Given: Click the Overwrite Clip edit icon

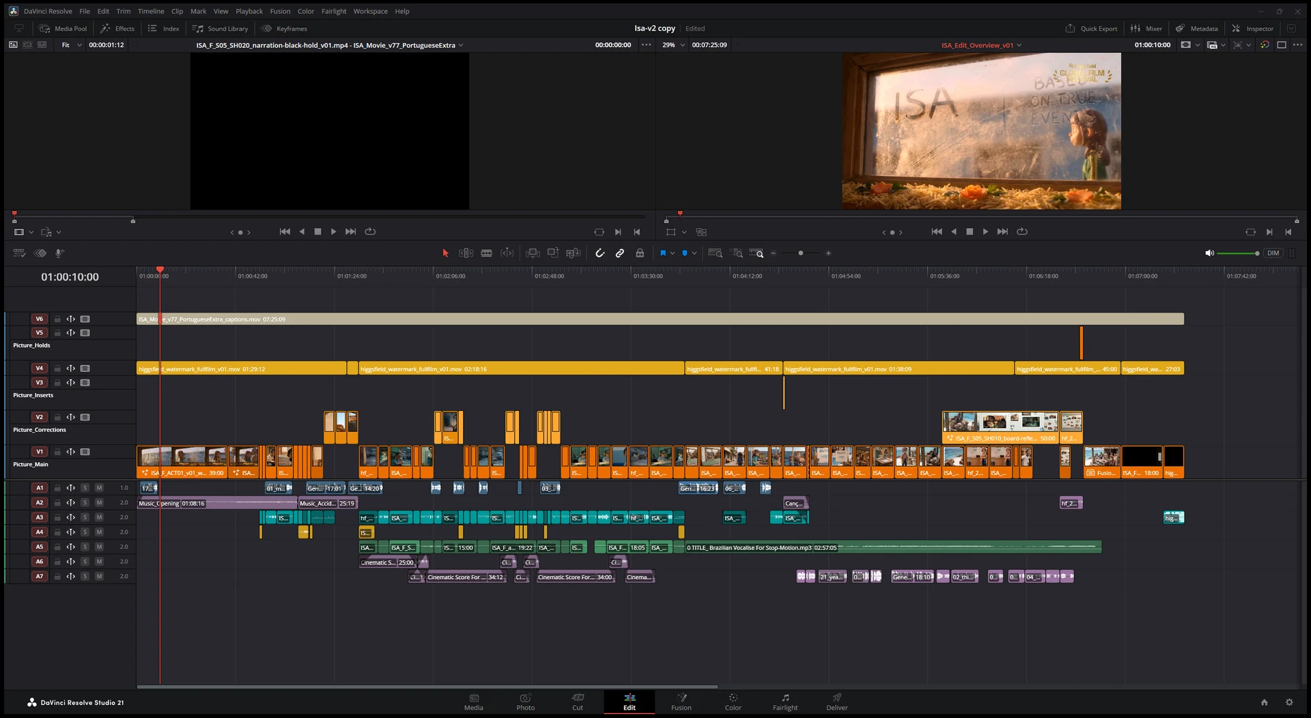Looking at the screenshot, I should (553, 253).
